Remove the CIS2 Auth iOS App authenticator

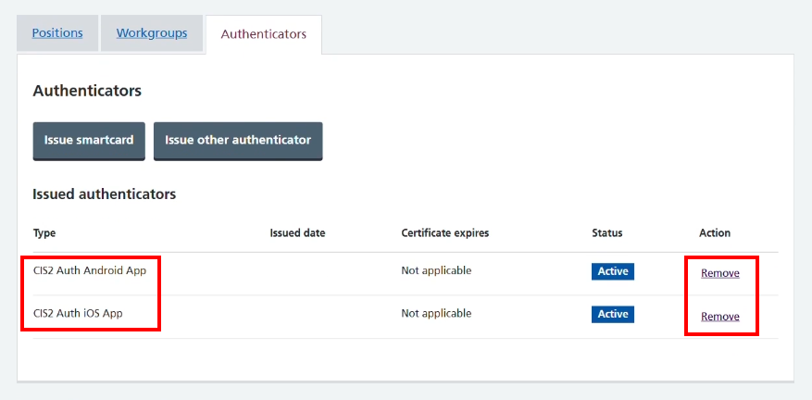pos(719,316)
